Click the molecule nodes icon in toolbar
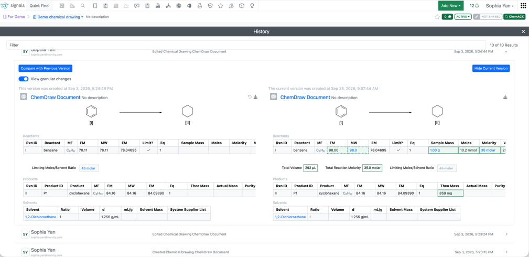This screenshot has height=257, width=529. [168, 6]
